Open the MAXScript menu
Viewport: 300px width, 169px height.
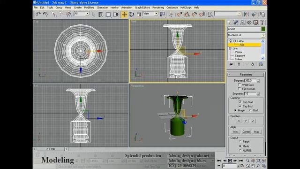tap(186, 8)
